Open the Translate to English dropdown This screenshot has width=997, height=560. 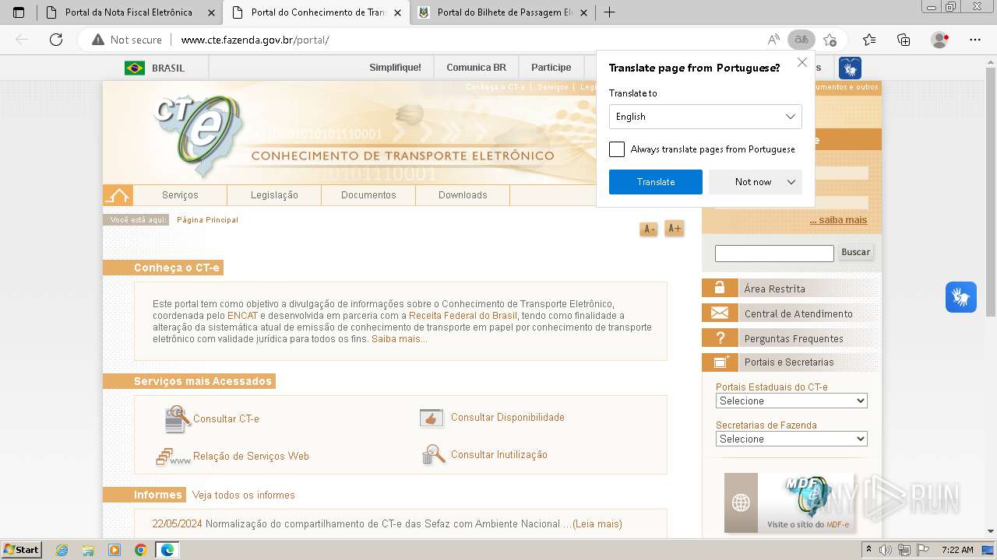[705, 117]
